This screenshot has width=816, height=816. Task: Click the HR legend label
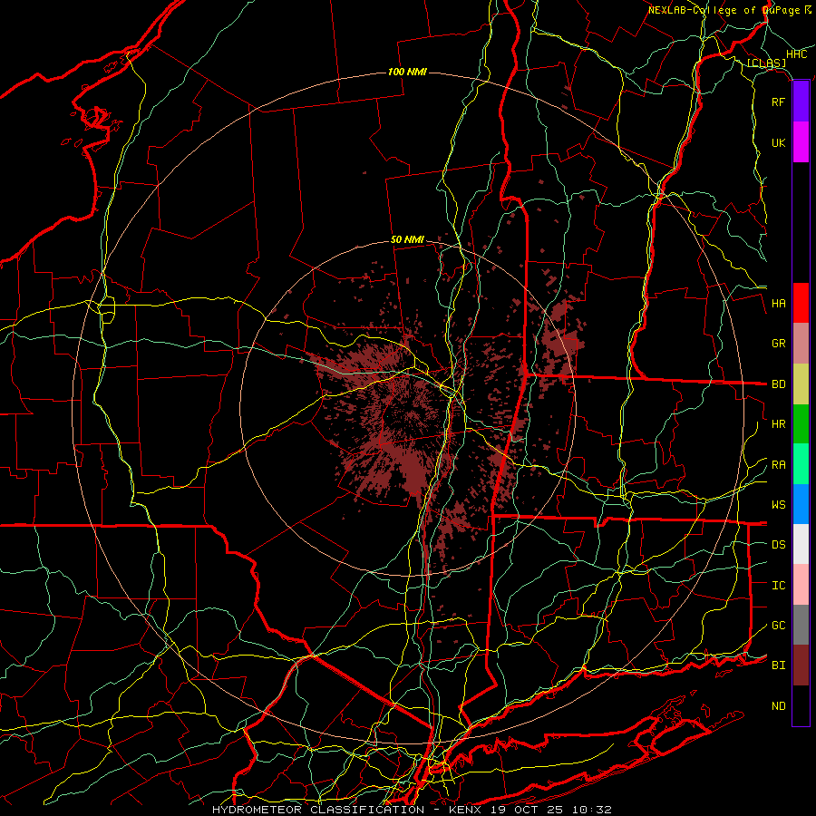(778, 424)
